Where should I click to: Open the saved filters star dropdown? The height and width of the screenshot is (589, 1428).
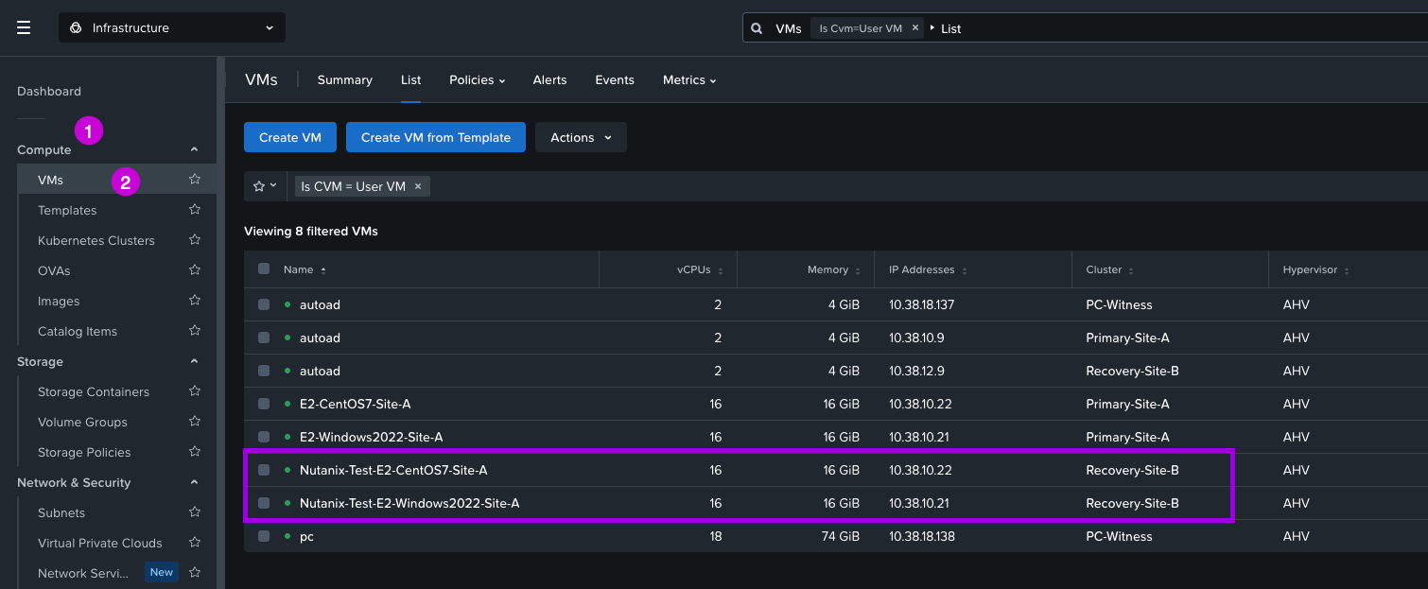(x=265, y=186)
